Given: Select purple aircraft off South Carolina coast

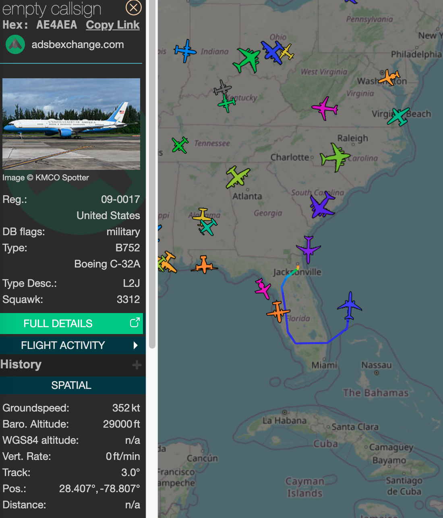Looking at the screenshot, I should tap(322, 205).
